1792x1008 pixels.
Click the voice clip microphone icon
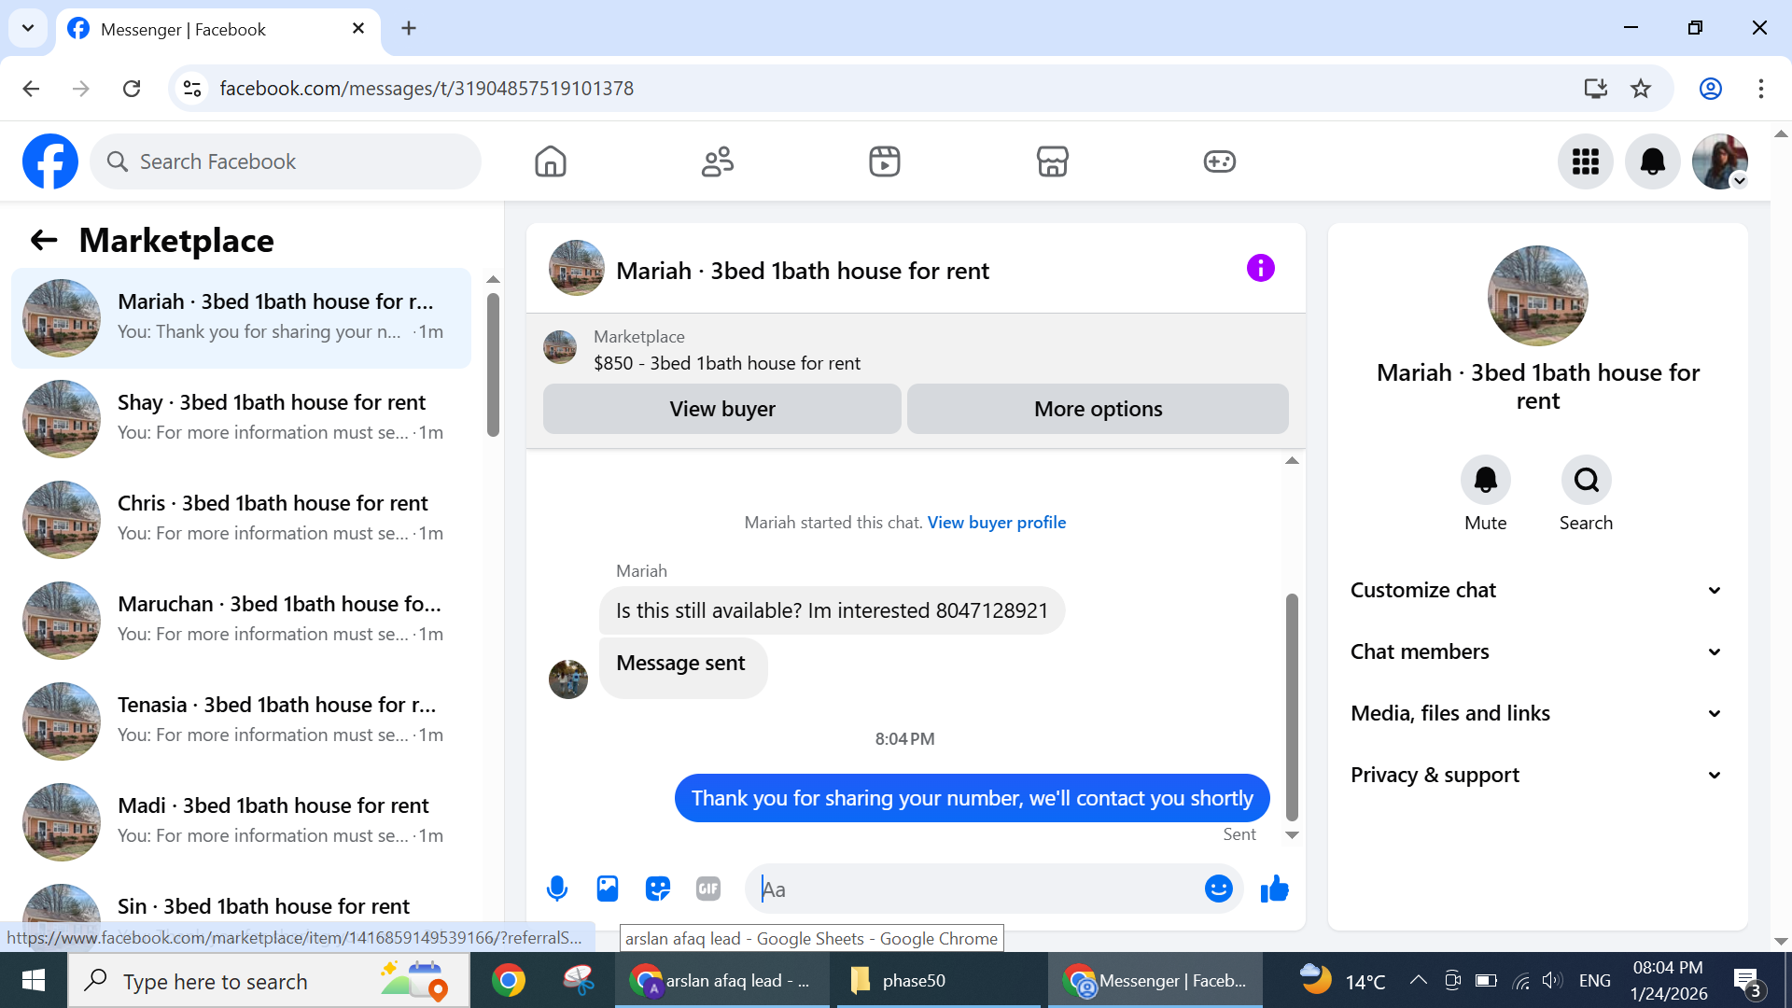pos(557,889)
